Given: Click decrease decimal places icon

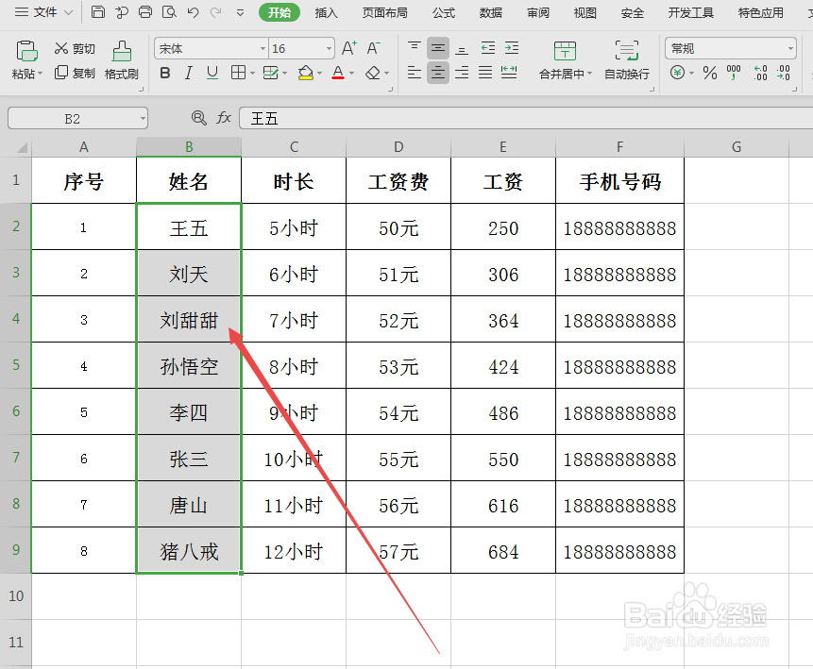Looking at the screenshot, I should (784, 73).
